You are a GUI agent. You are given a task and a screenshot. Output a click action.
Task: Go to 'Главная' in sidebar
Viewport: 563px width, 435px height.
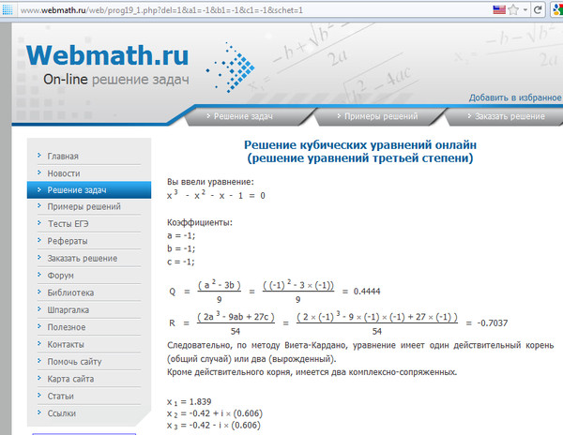[63, 157]
